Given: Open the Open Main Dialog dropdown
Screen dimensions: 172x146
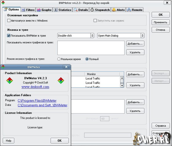Looking at the screenshot, I should (121, 36).
